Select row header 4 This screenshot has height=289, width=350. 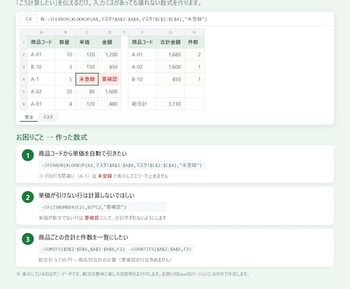(x=24, y=79)
